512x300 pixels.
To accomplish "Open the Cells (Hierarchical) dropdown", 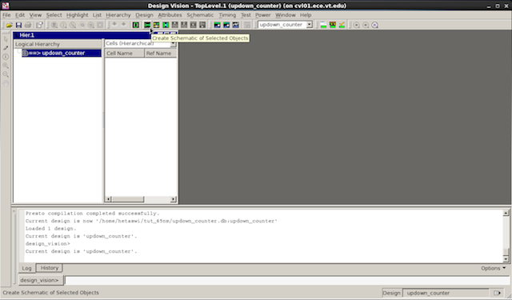I will point(173,43).
